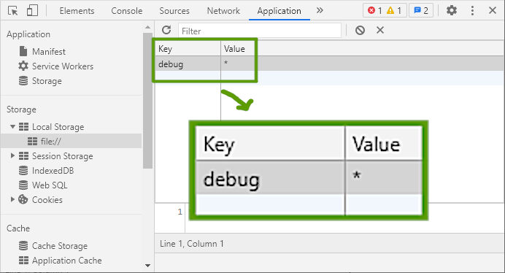This screenshot has height=273, width=505.
Task: Expand the Session Storage tree node
Action: [12, 155]
